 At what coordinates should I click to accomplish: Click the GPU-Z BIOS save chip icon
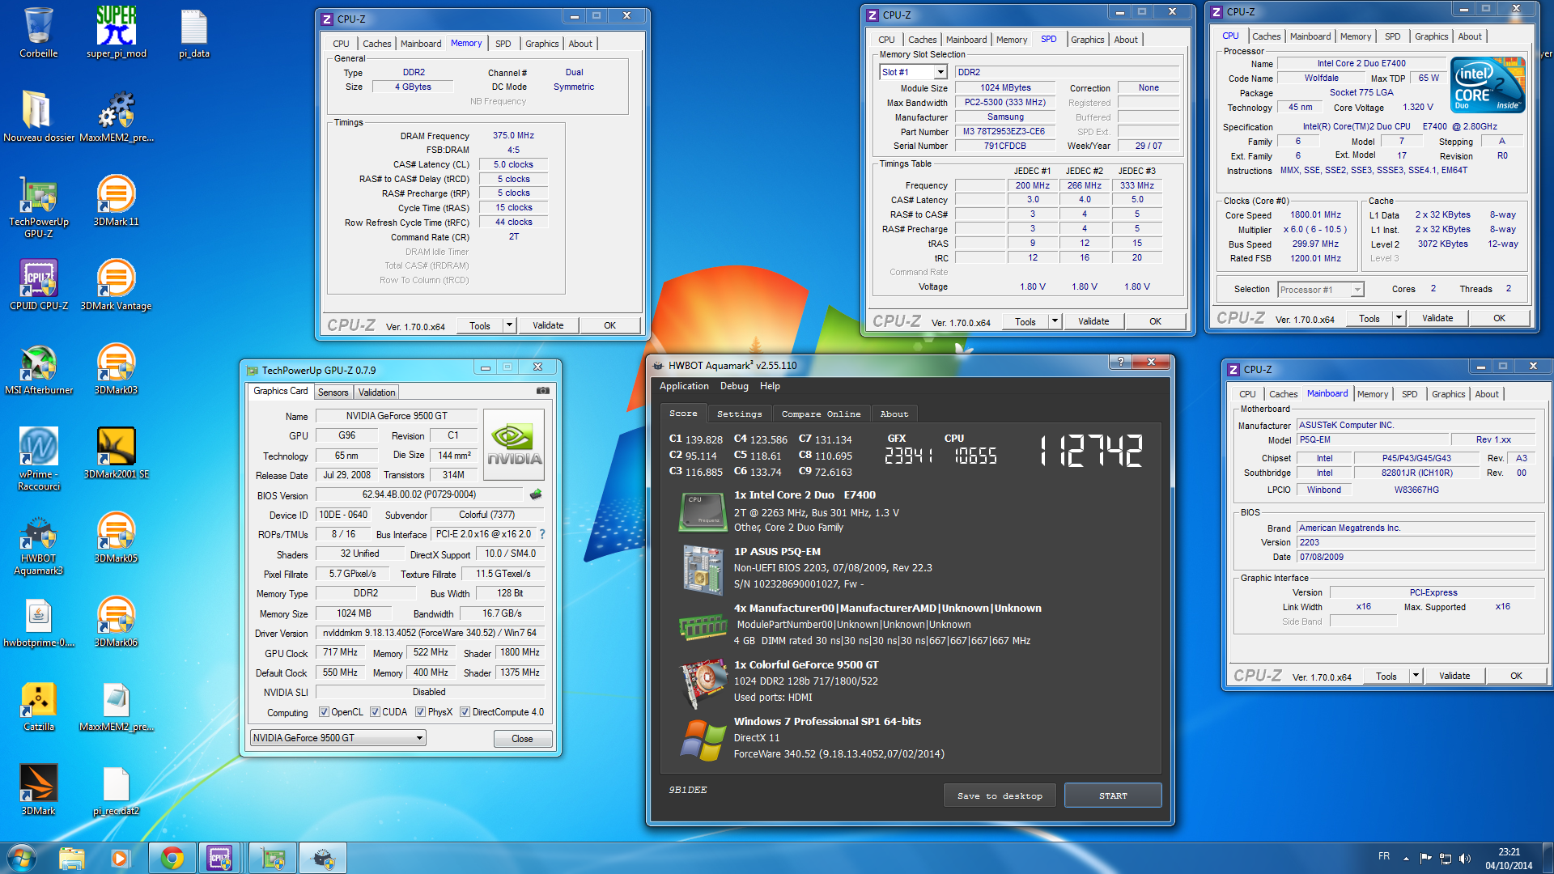[x=536, y=494]
